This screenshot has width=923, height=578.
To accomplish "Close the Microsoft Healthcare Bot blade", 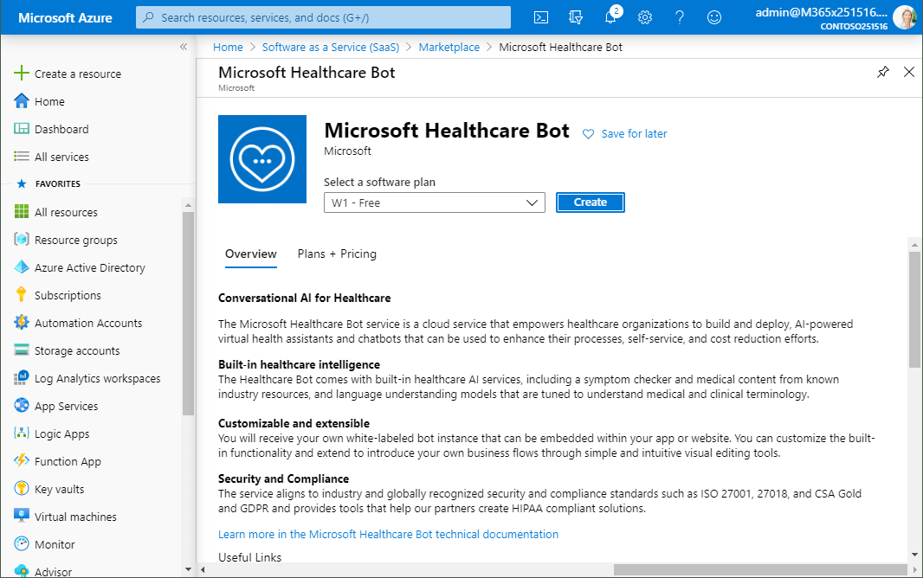I will [909, 72].
